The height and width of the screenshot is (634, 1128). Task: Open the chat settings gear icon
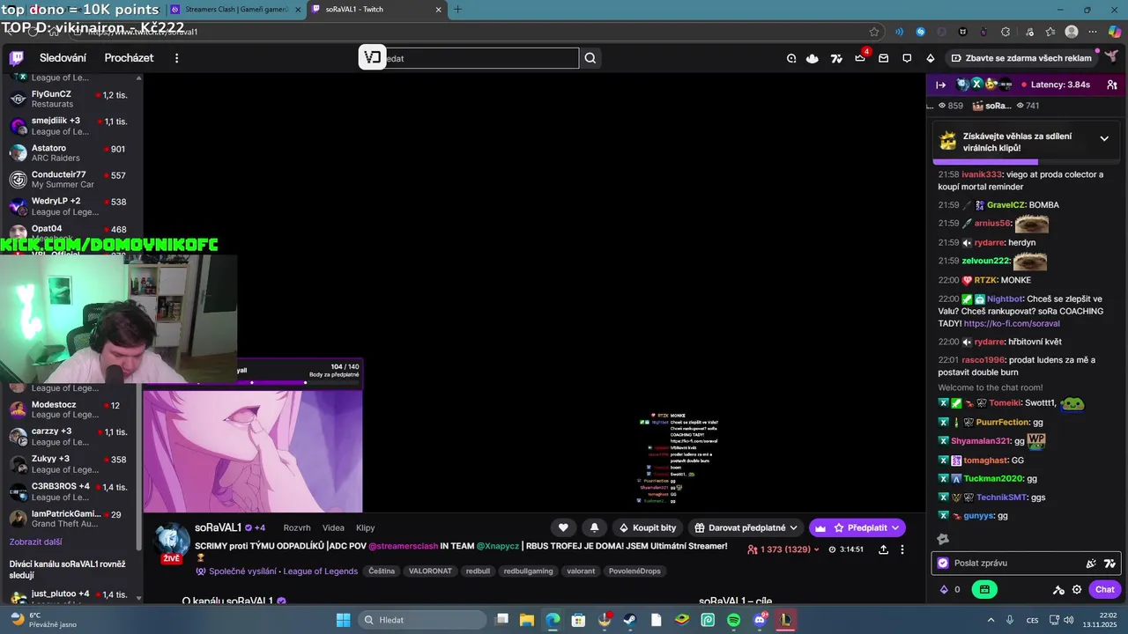[1077, 589]
